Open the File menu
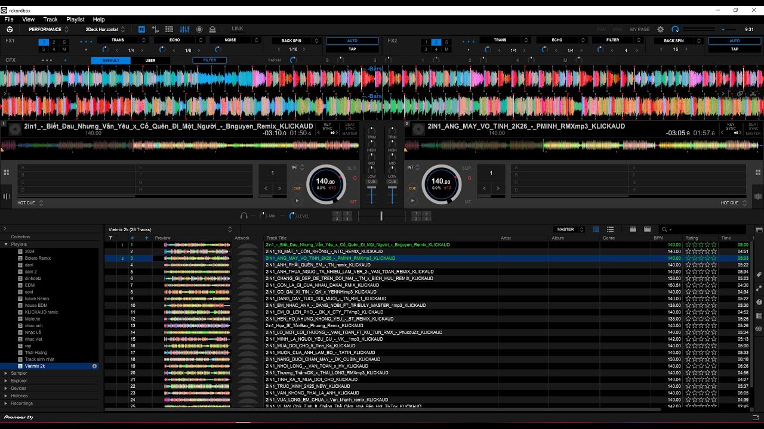 point(9,20)
